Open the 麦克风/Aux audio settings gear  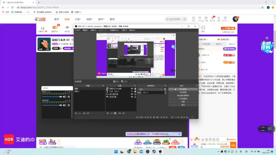[x=69, y=97]
